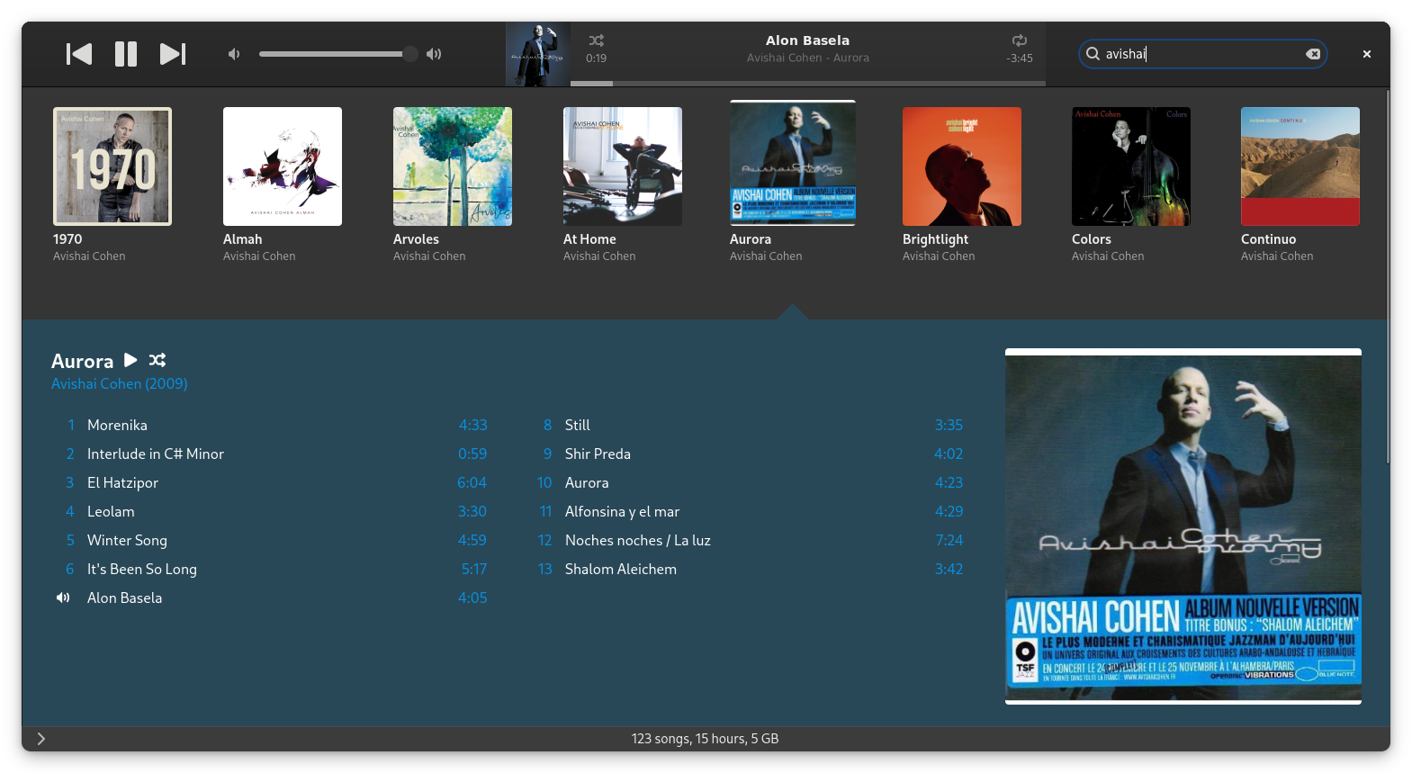
Task: Click the 1970 album title text
Action: pos(67,239)
